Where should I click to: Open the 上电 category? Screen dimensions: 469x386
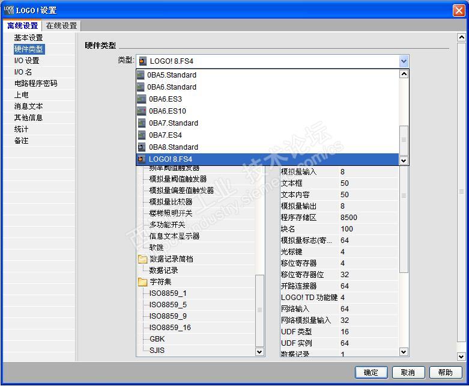(x=21, y=95)
